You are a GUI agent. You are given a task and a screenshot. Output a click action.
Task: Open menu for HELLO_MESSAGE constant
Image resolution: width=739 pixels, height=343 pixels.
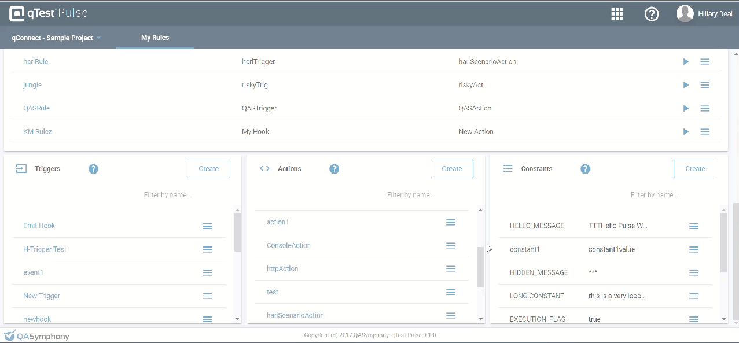click(x=694, y=226)
